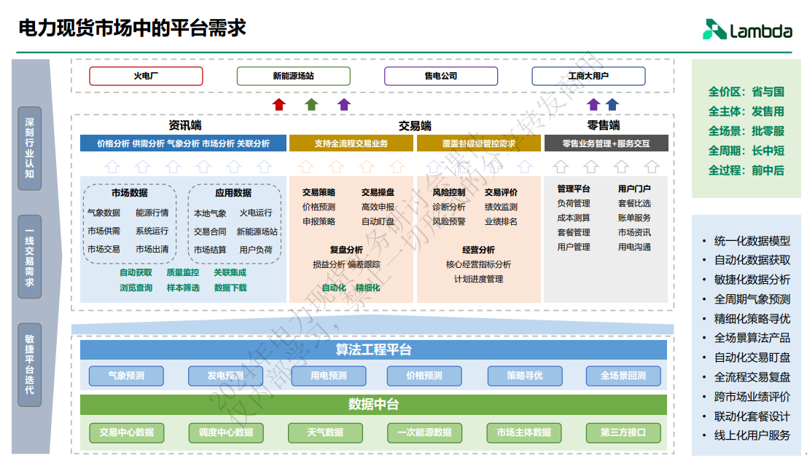
Task: Click the Lambda logo in top-right corner
Action: point(747,30)
